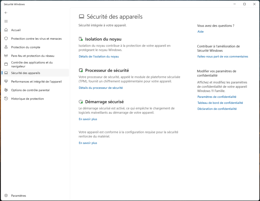Click the parental control family icon
This screenshot has height=201, width=260.
tap(6, 90)
